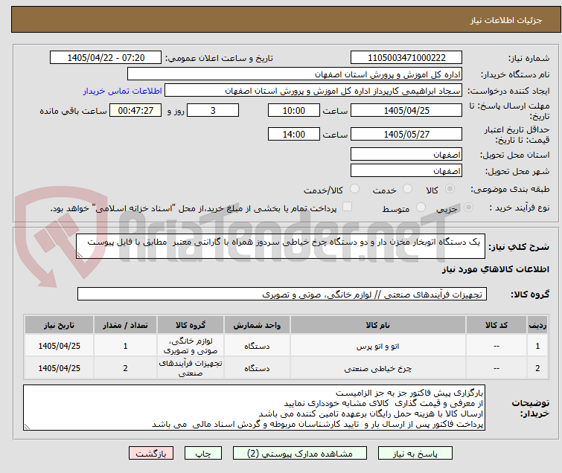Click the شماره نیاز number field
This screenshot has width=562, height=473.
pos(406,58)
